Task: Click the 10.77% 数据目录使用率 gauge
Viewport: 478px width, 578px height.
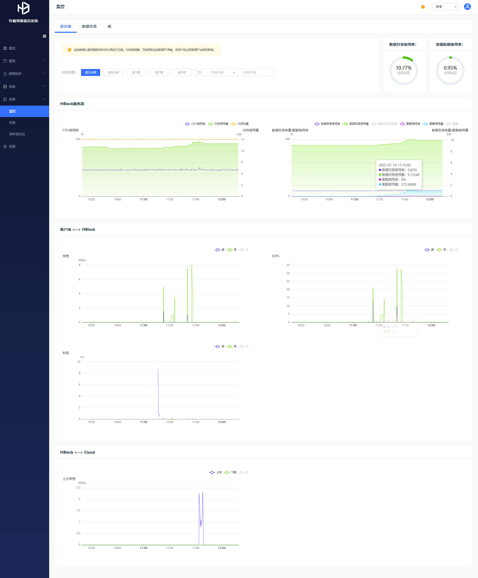Action: click(x=403, y=71)
